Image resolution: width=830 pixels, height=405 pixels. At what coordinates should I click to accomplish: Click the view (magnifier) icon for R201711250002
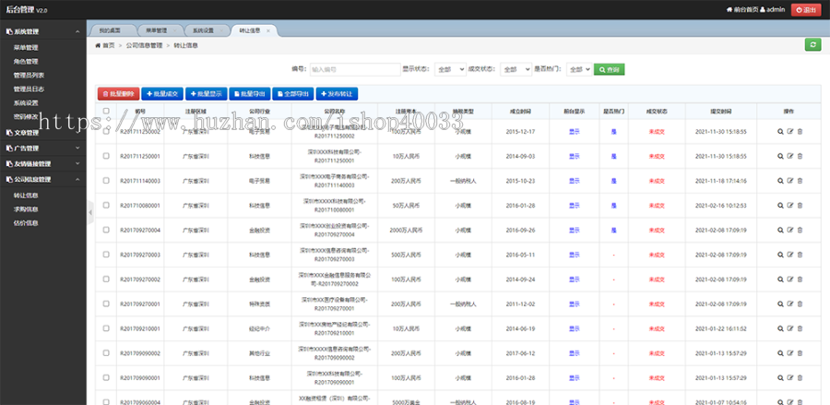pos(779,132)
